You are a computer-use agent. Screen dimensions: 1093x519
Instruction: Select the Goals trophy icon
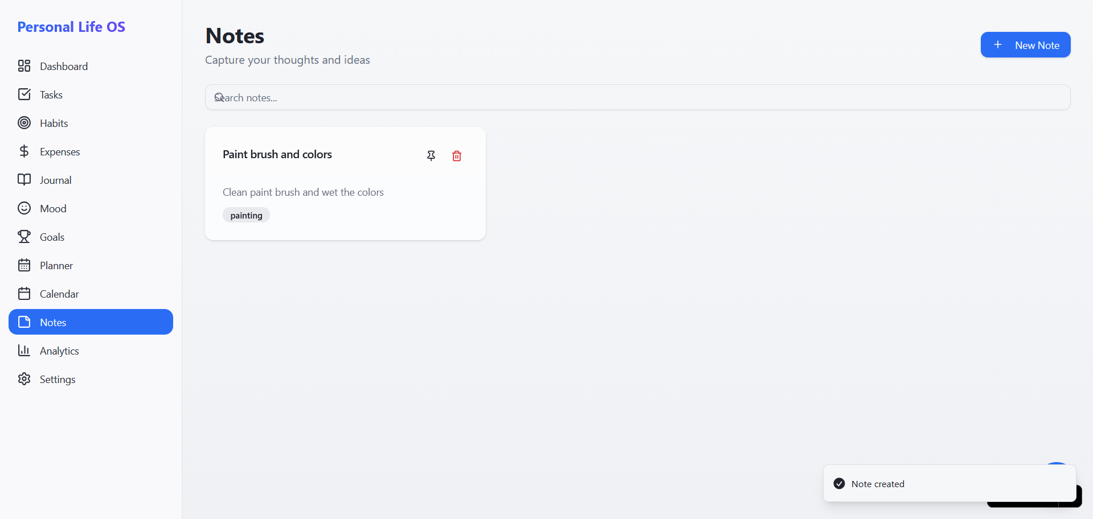click(x=24, y=237)
